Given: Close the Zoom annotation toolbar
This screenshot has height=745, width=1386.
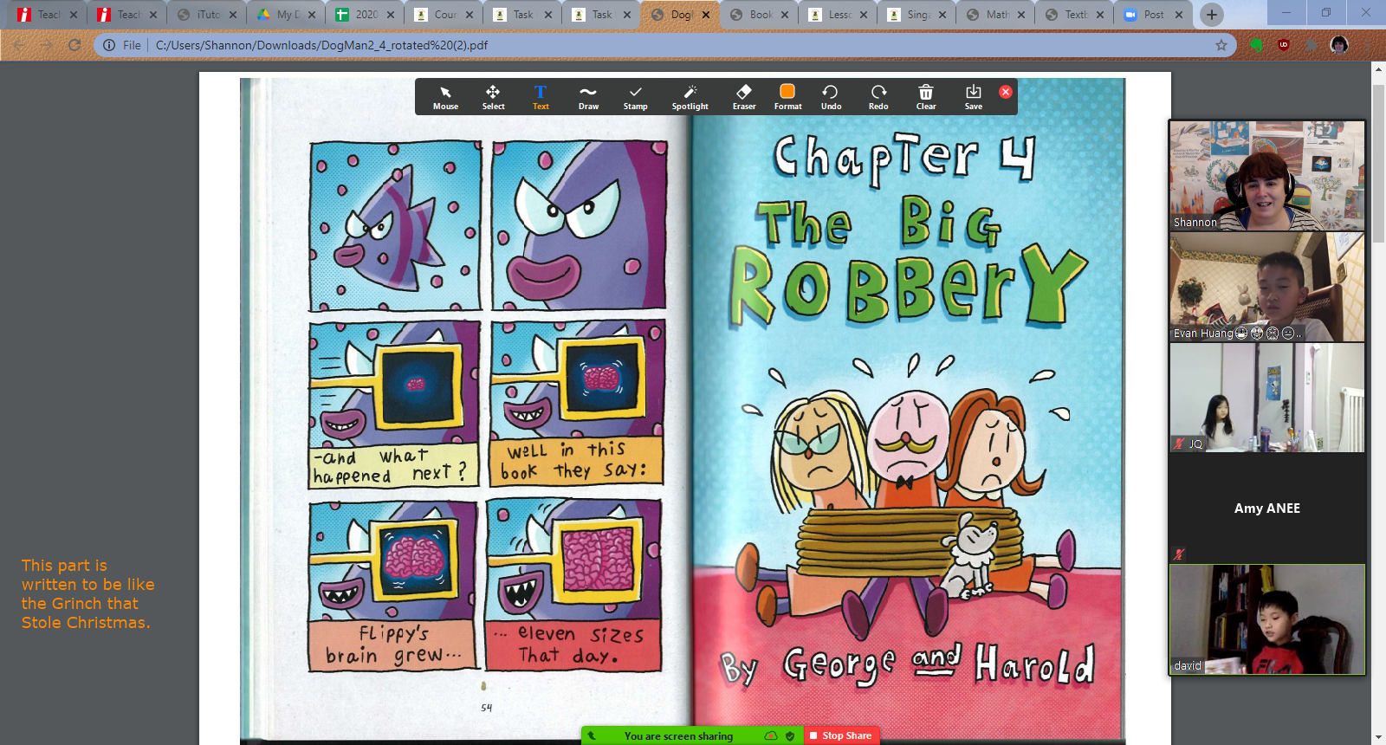Looking at the screenshot, I should [1006, 92].
